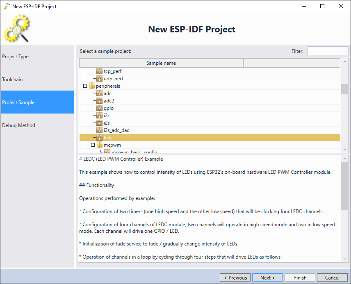Click the ledc sample package icon
The width and height of the screenshot is (351, 284).
[99, 138]
